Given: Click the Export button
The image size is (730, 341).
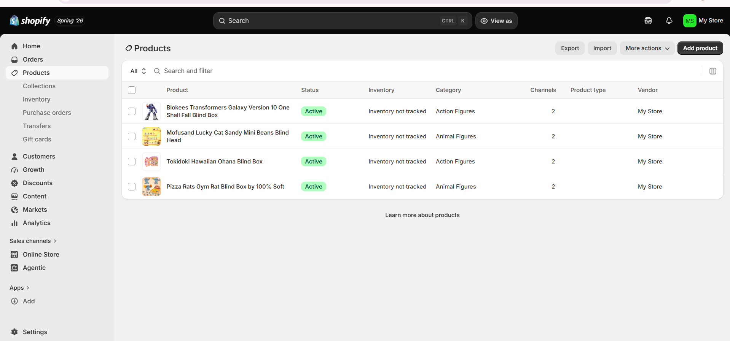Looking at the screenshot, I should click(x=570, y=48).
